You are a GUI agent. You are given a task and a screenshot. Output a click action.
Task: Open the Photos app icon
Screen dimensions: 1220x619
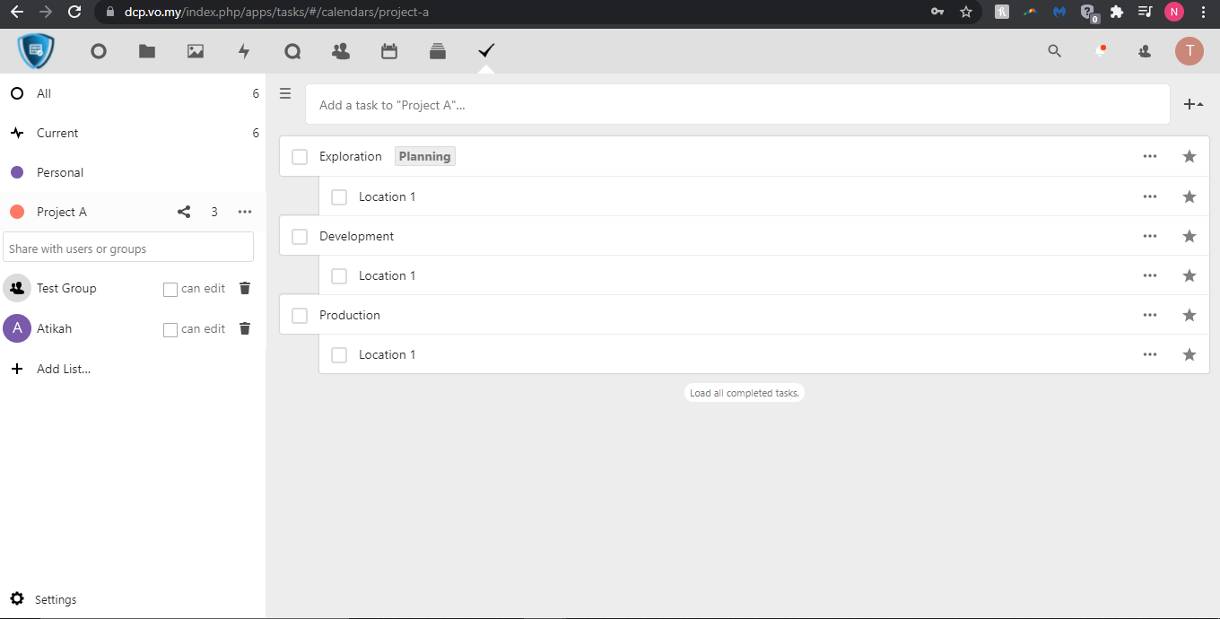(x=196, y=52)
